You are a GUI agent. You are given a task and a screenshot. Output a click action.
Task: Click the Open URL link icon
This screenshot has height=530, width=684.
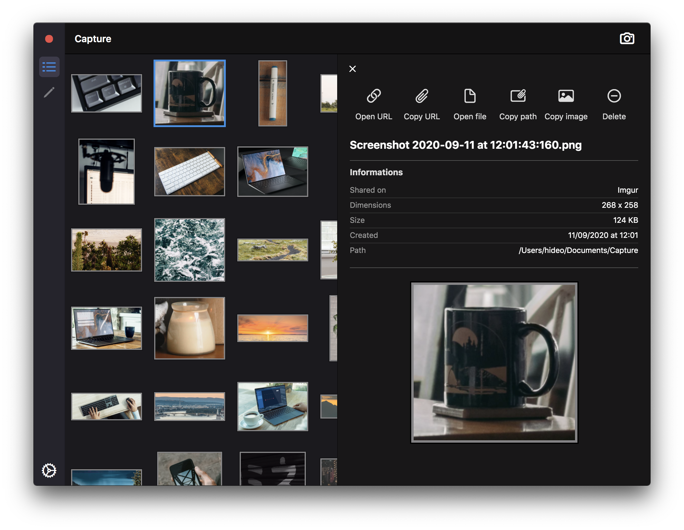(374, 96)
